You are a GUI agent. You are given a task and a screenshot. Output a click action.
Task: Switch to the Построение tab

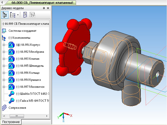tap(11, 122)
